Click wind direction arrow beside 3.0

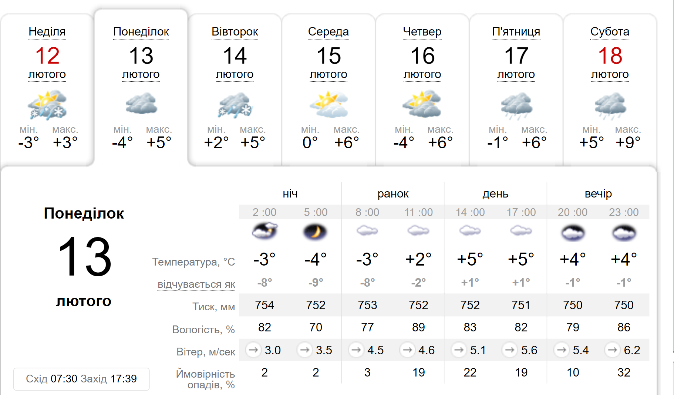click(253, 350)
